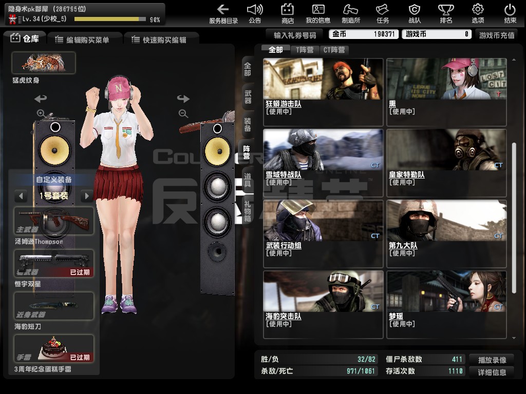526x394 pixels.
Task: Switch to next loadout set
Action: (87, 195)
